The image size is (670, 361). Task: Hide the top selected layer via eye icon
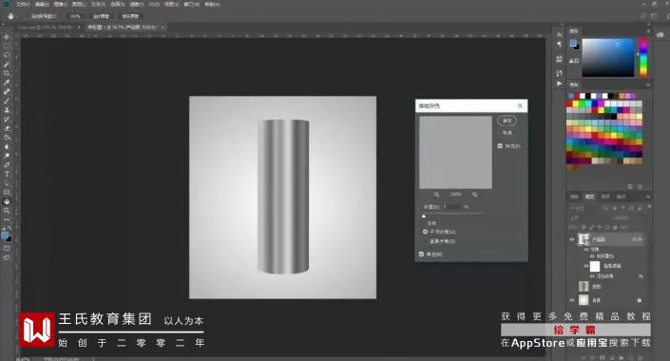tap(572, 239)
